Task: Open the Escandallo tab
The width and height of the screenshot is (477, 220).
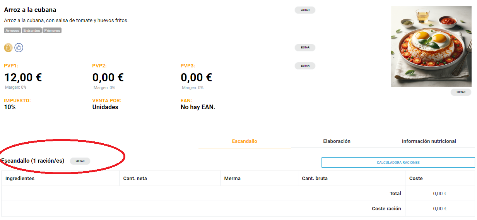Action: pyautogui.click(x=244, y=141)
